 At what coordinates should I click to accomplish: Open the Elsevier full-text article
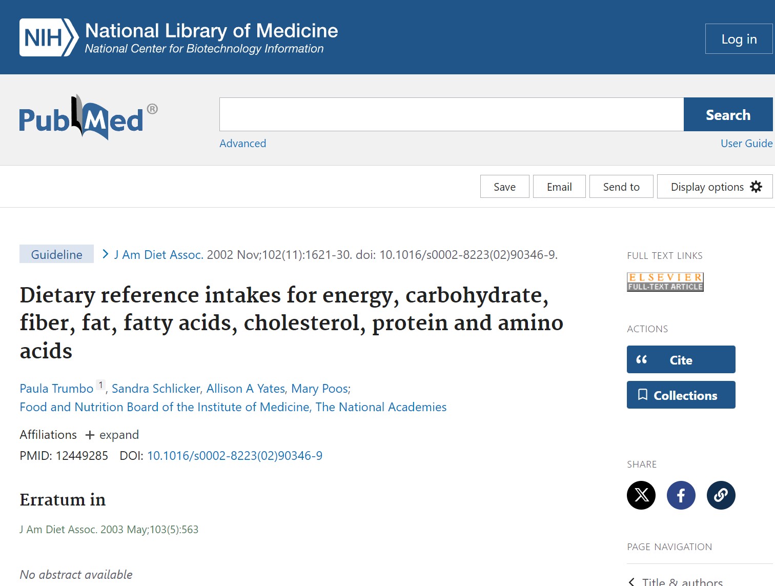click(x=665, y=281)
